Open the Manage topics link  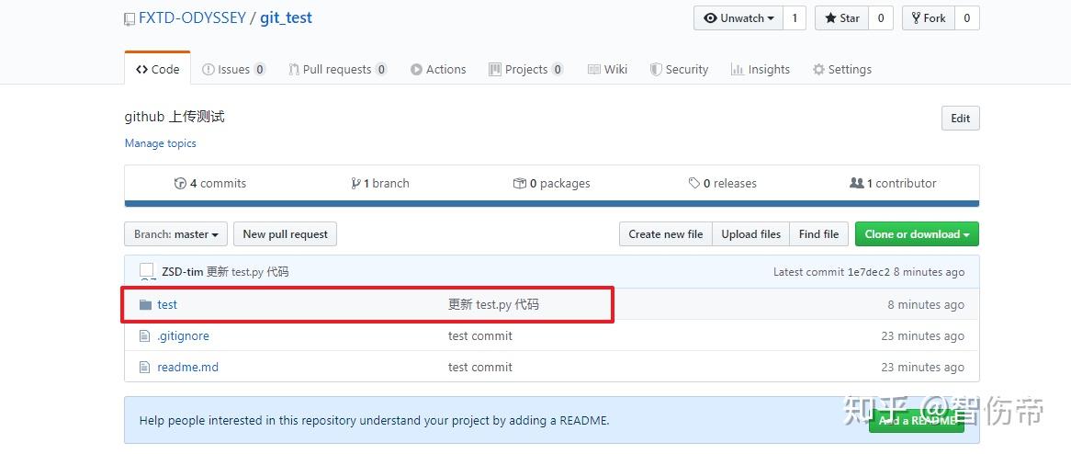tap(161, 143)
